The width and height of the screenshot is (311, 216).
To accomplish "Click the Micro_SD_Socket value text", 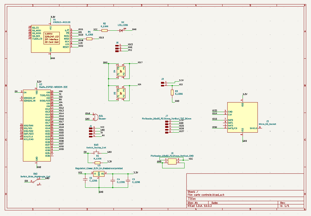I will coord(267,124).
